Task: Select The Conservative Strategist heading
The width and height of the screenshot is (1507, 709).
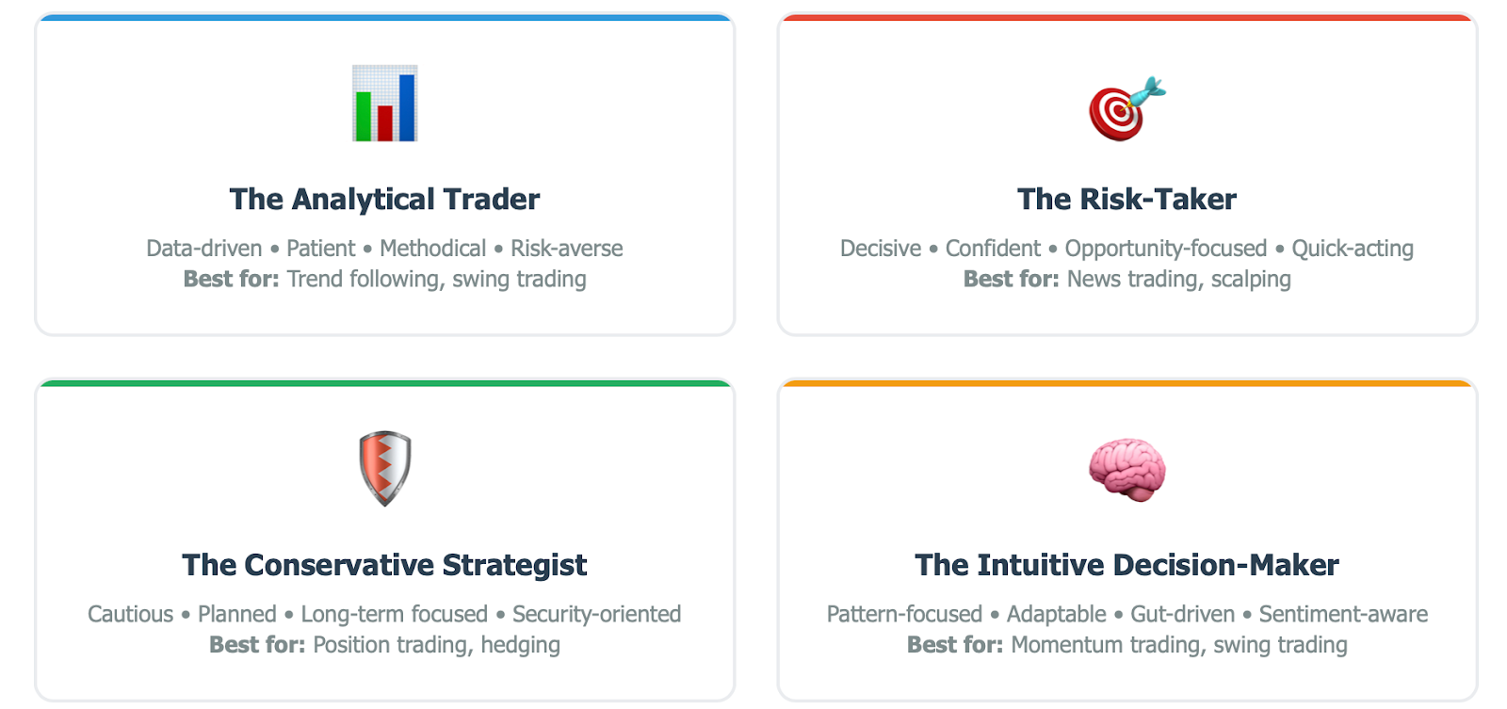Action: tap(384, 565)
